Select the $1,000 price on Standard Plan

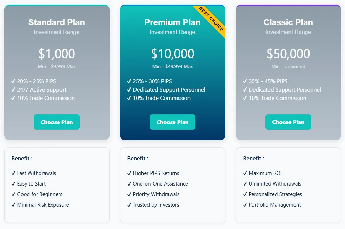click(x=57, y=54)
